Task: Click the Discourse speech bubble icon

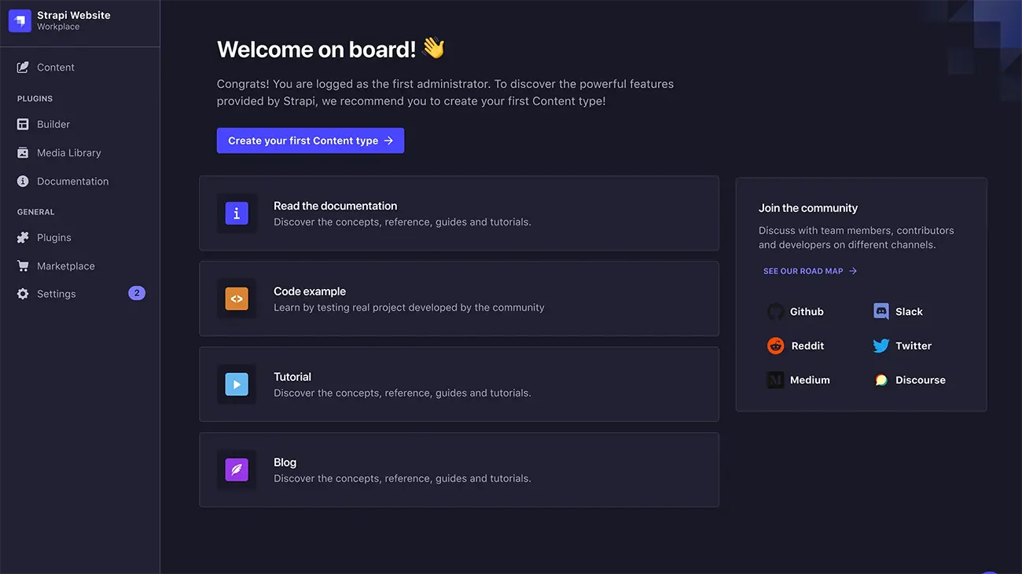Action: tap(881, 380)
